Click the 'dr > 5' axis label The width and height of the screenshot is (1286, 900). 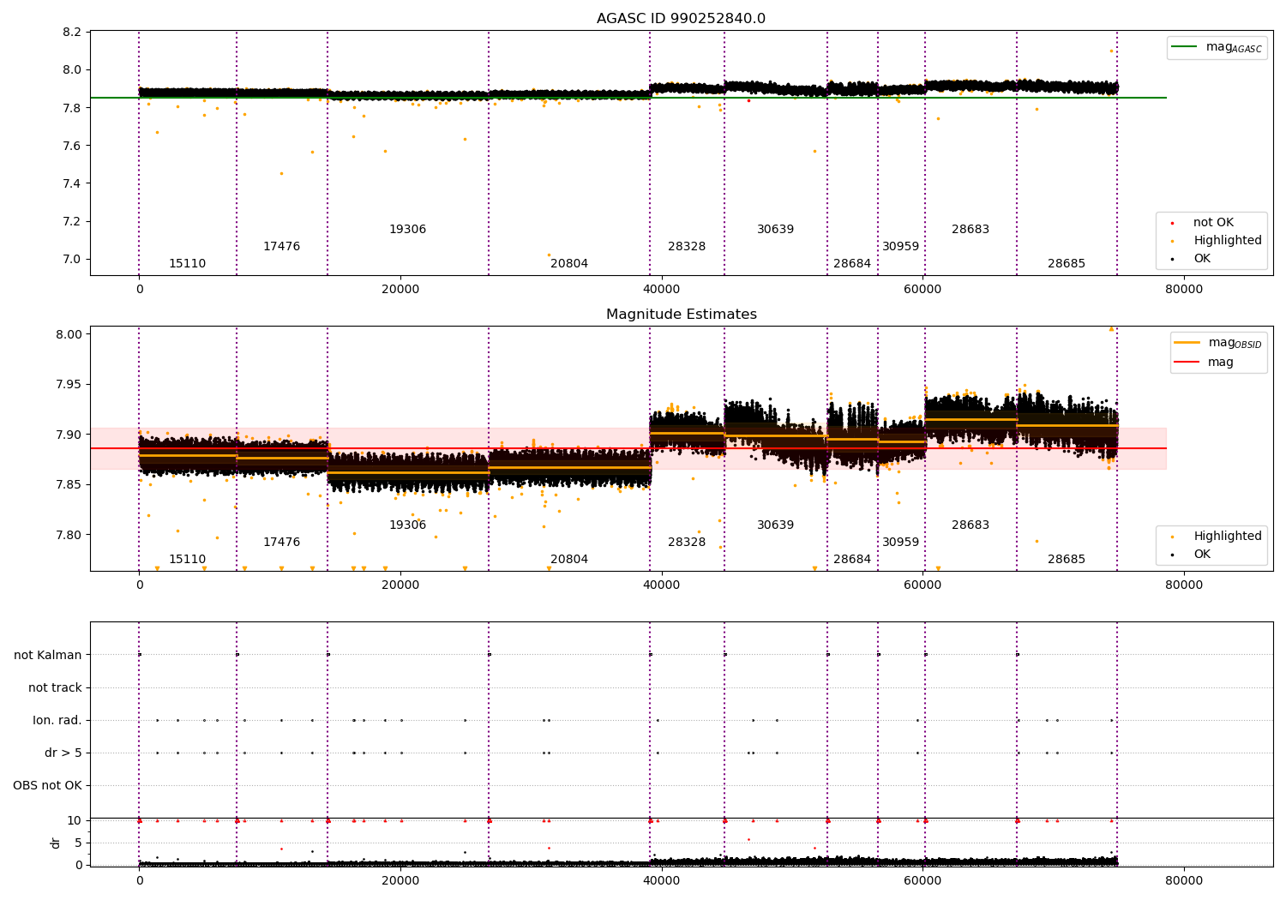(x=63, y=753)
